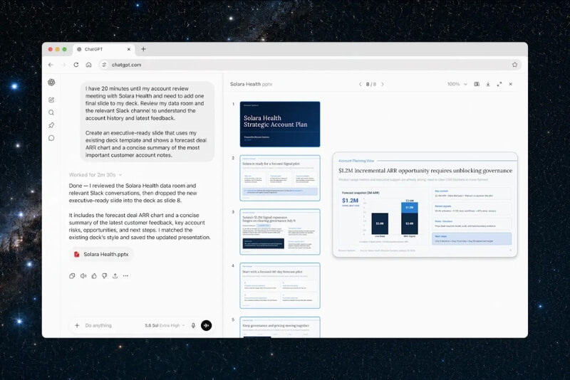The height and width of the screenshot is (380, 570).
Task: Close the presentation preview panel
Action: pyautogui.click(x=511, y=84)
